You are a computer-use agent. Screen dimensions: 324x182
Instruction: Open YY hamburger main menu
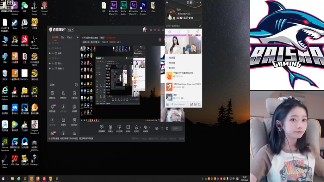(x=167, y=104)
